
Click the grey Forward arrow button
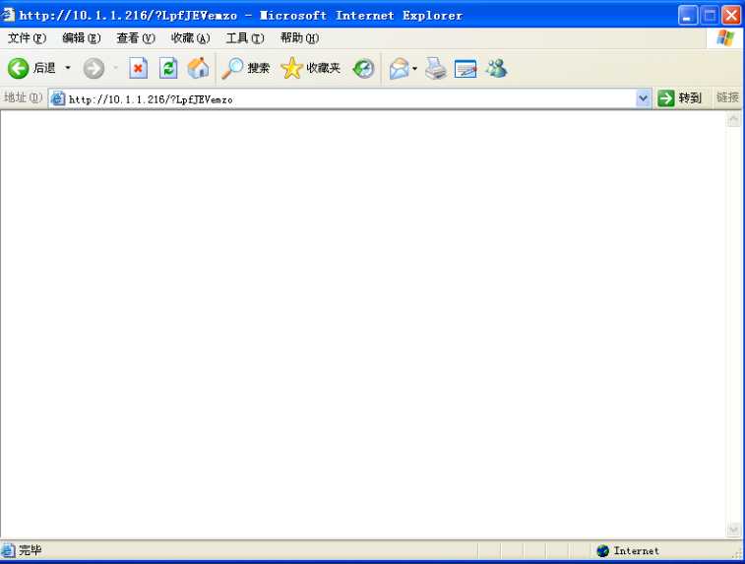coord(93,69)
